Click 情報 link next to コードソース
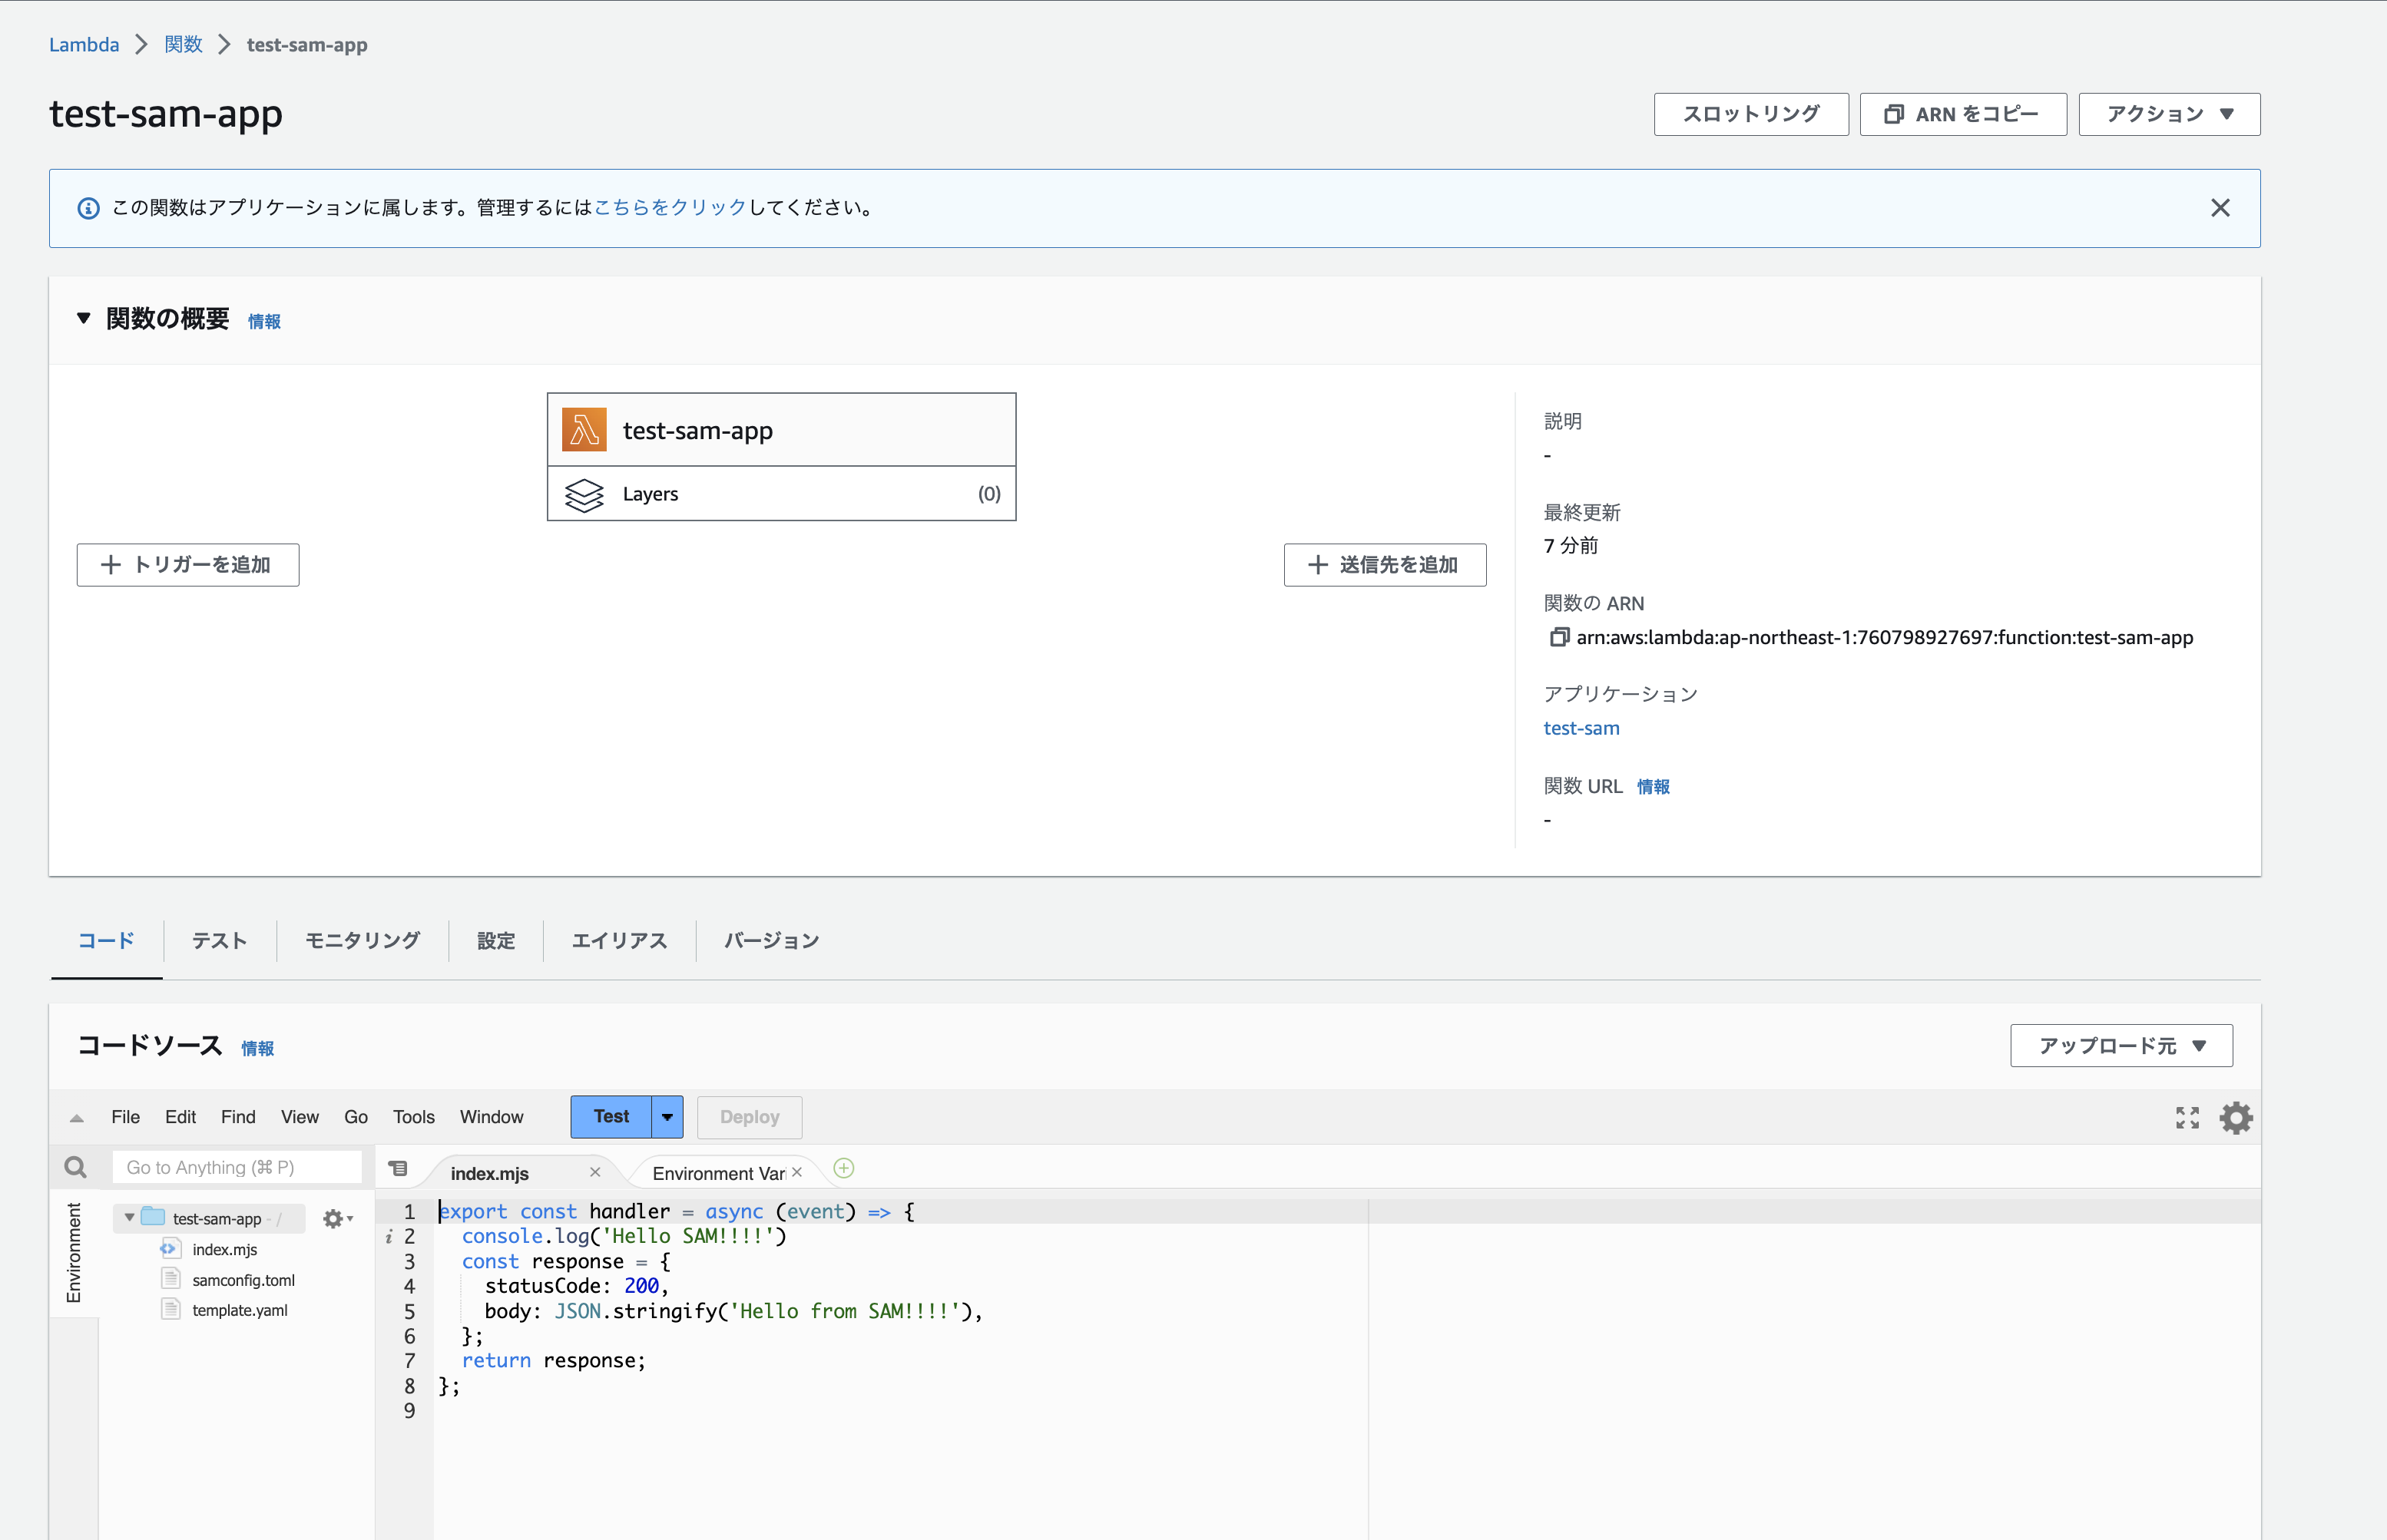 coord(257,1048)
